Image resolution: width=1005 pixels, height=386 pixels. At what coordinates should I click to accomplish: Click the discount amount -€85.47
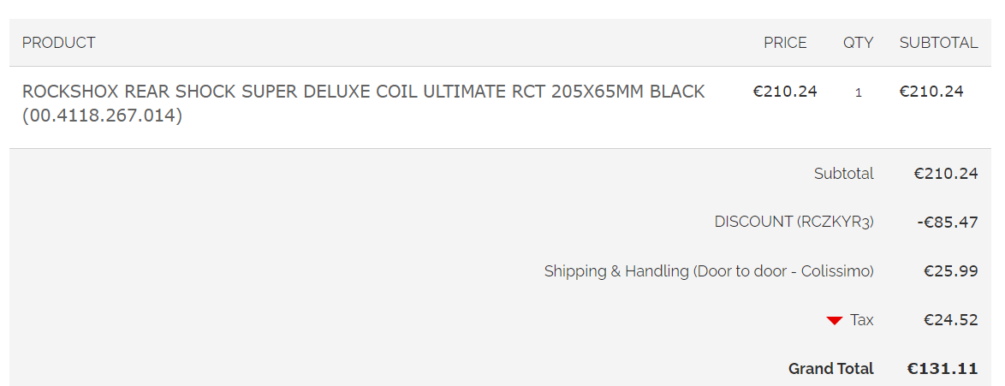click(947, 223)
